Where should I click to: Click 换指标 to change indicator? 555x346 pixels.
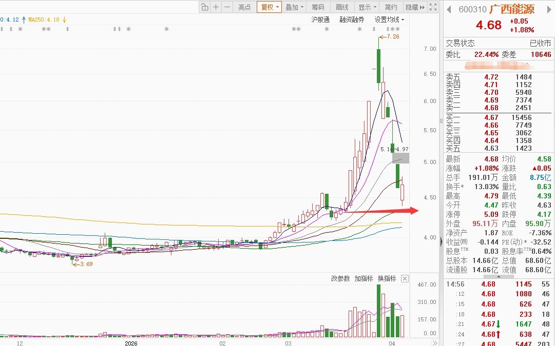[387, 278]
